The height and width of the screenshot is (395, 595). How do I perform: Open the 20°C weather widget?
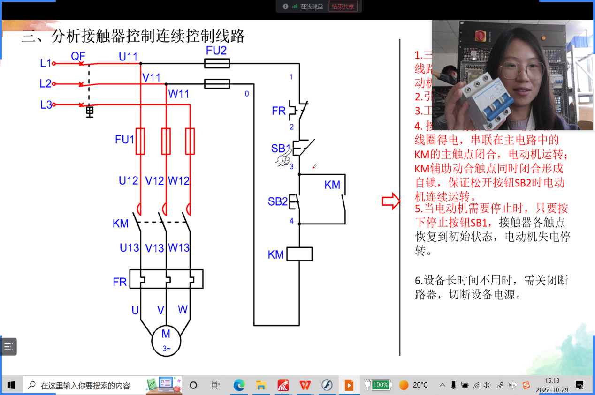[x=414, y=385]
